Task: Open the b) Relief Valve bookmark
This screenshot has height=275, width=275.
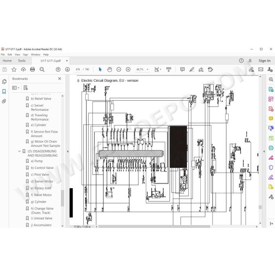Action: [x=41, y=99]
